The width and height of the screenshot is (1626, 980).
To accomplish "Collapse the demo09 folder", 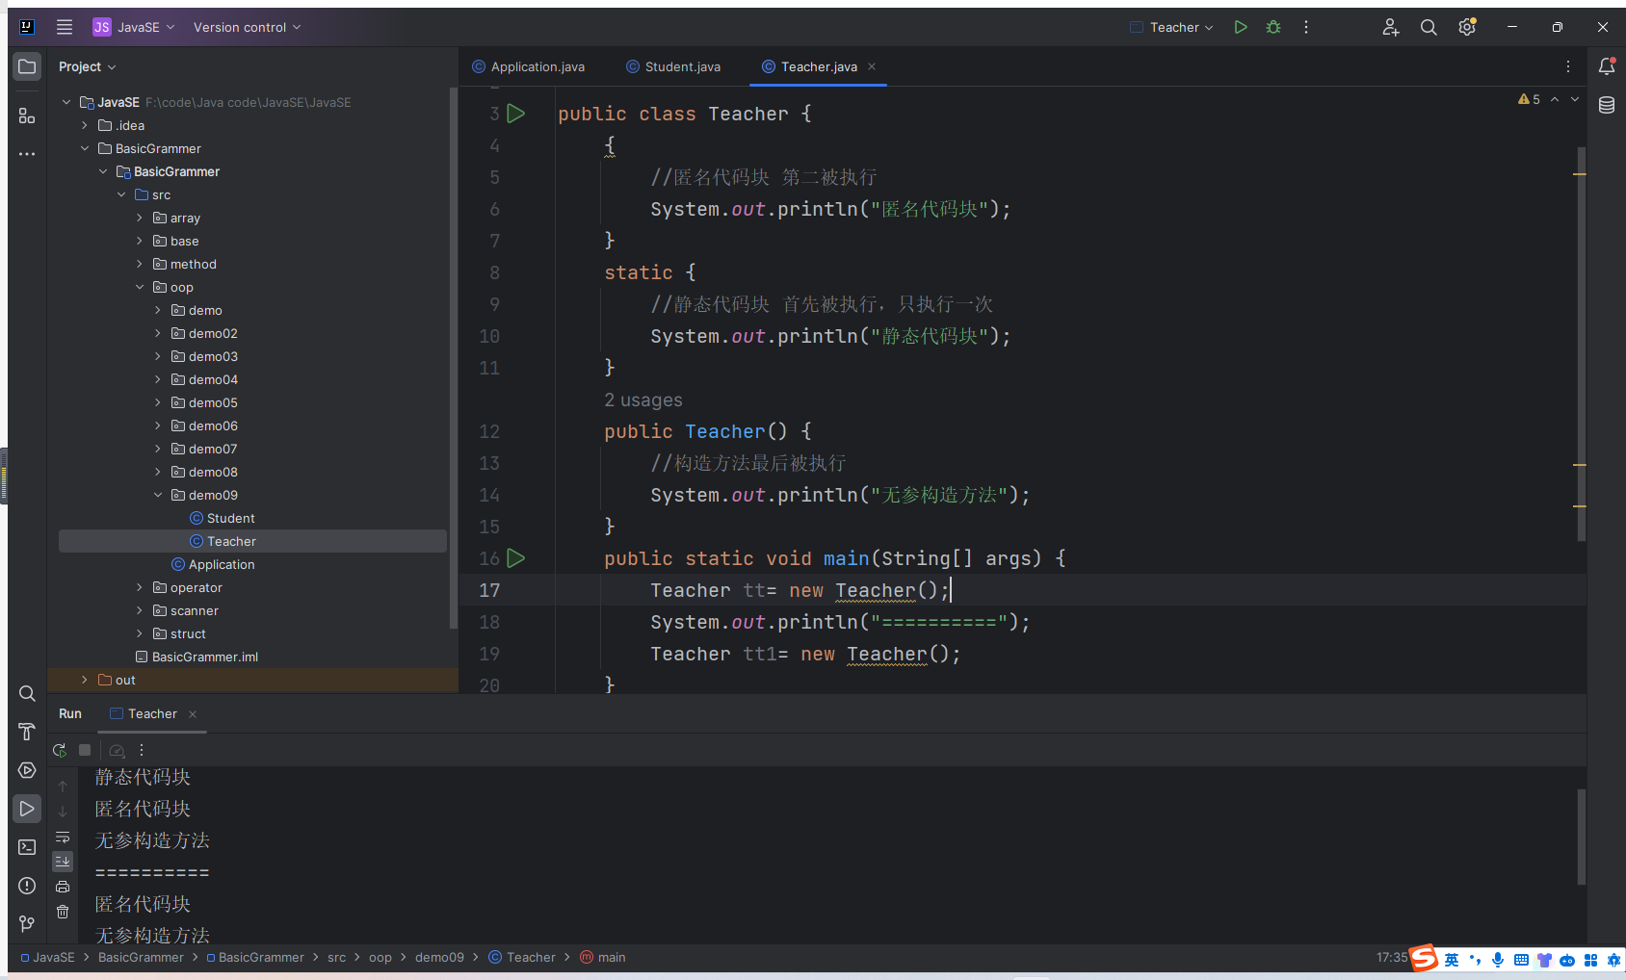I will tap(158, 495).
